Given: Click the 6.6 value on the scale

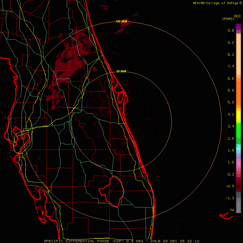Looking at the screenshot, I should click(x=231, y=78).
